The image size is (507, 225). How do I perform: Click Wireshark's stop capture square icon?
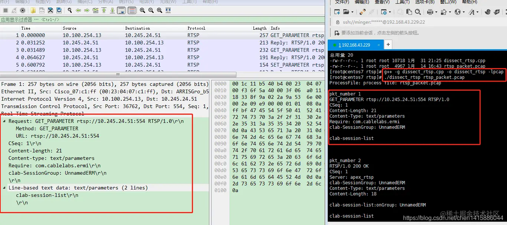point(6,10)
